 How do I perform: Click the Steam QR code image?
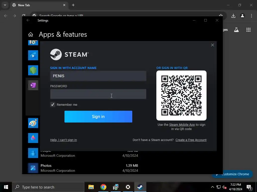(181, 95)
